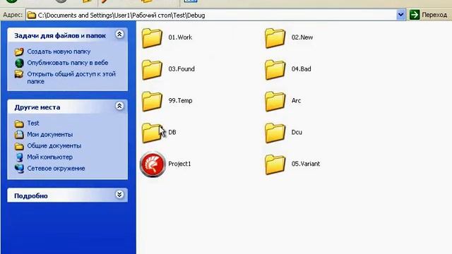Click the Project1 Delphi application icon
The height and width of the screenshot is (254, 452).
coord(153,164)
